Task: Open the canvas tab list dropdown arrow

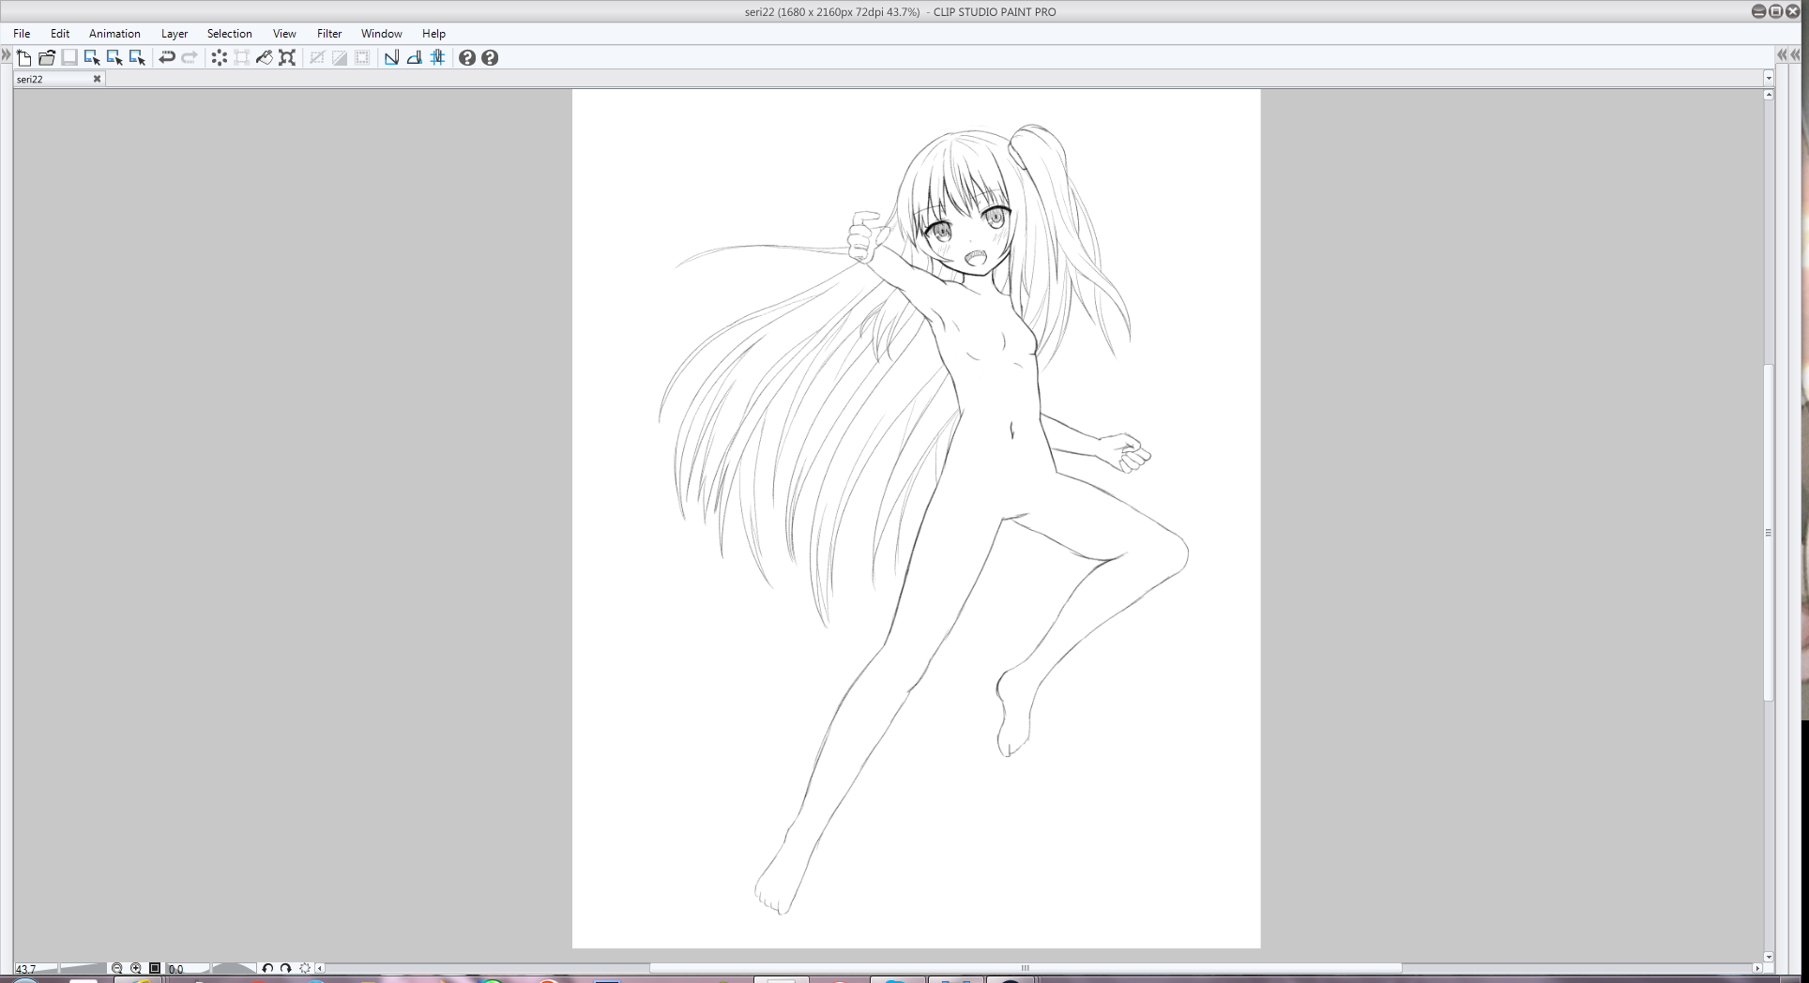Action: click(1769, 79)
